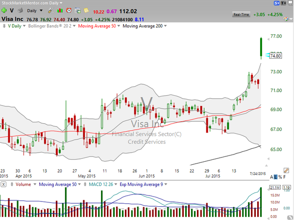
Task: Click the 7/24/2015 date label
Action: click(258, 174)
